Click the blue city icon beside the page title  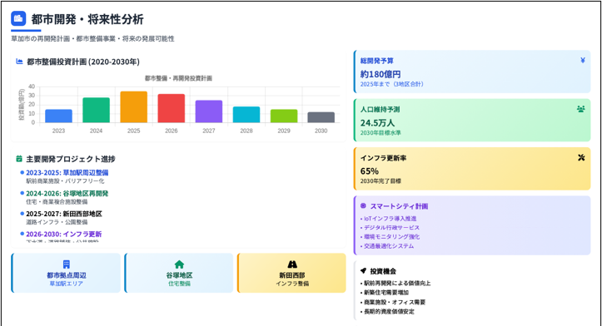[18, 18]
